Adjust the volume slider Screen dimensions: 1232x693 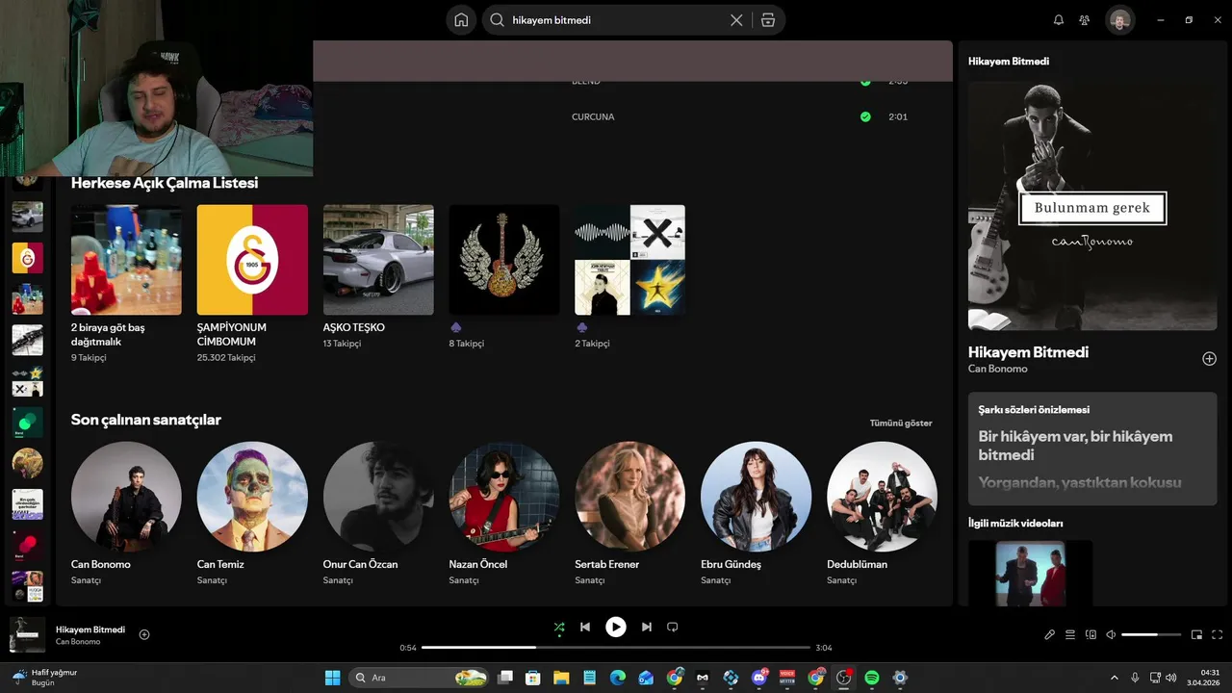(x=1151, y=635)
